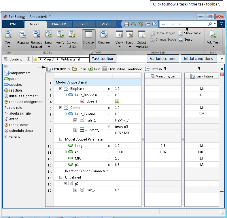Click the dose_1 table grid icon
227x218 pixels.
pyautogui.click(x=117, y=101)
